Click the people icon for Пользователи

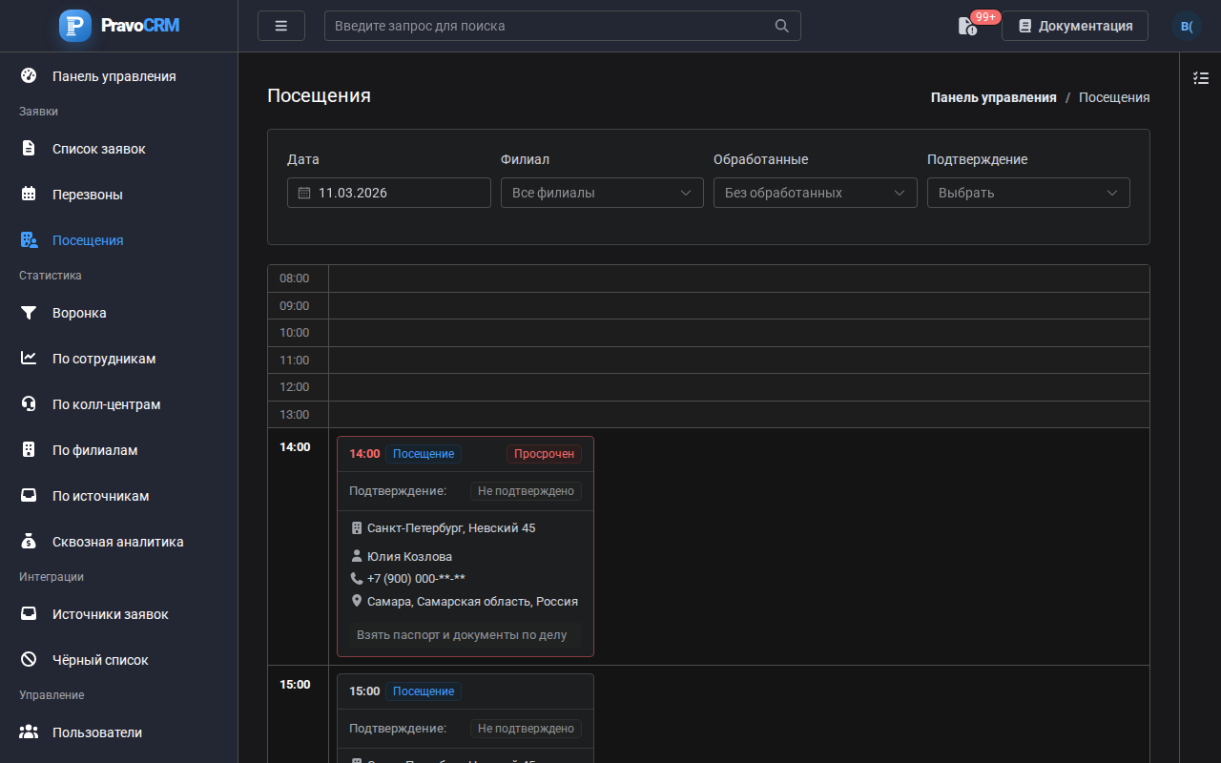(29, 732)
